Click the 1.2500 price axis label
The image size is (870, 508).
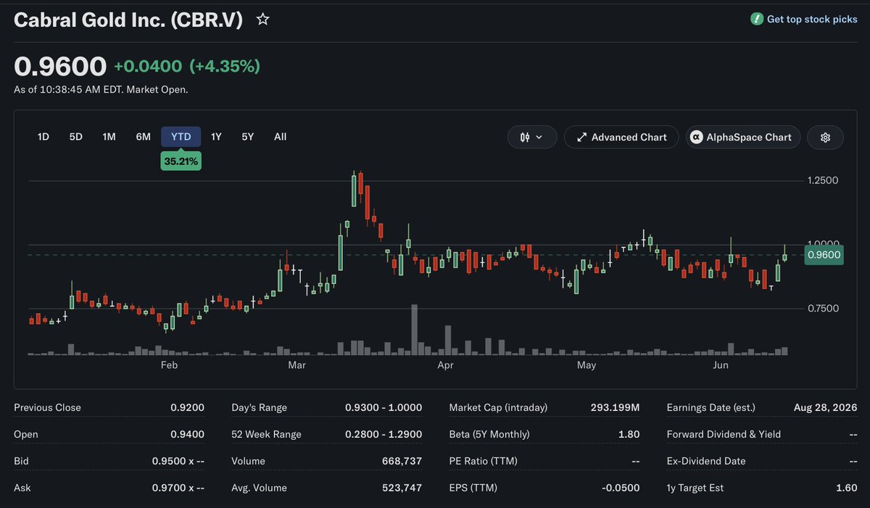click(823, 180)
